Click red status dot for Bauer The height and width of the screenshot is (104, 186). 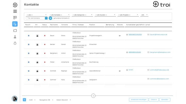point(45,36)
